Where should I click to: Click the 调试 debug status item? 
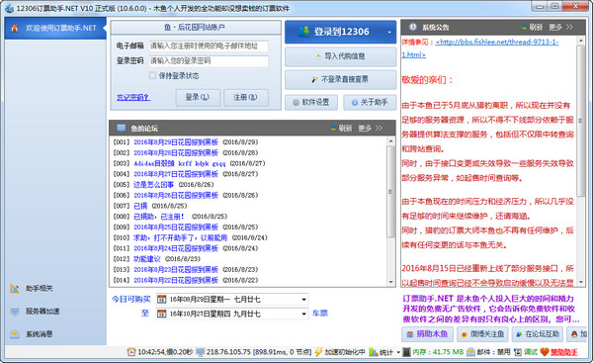click(526, 352)
